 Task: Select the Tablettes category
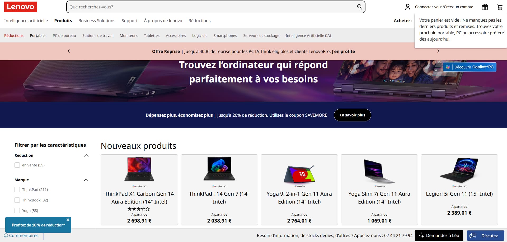[x=152, y=36]
